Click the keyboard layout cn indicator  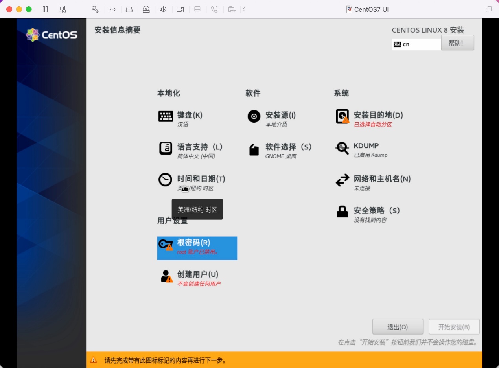click(x=416, y=44)
